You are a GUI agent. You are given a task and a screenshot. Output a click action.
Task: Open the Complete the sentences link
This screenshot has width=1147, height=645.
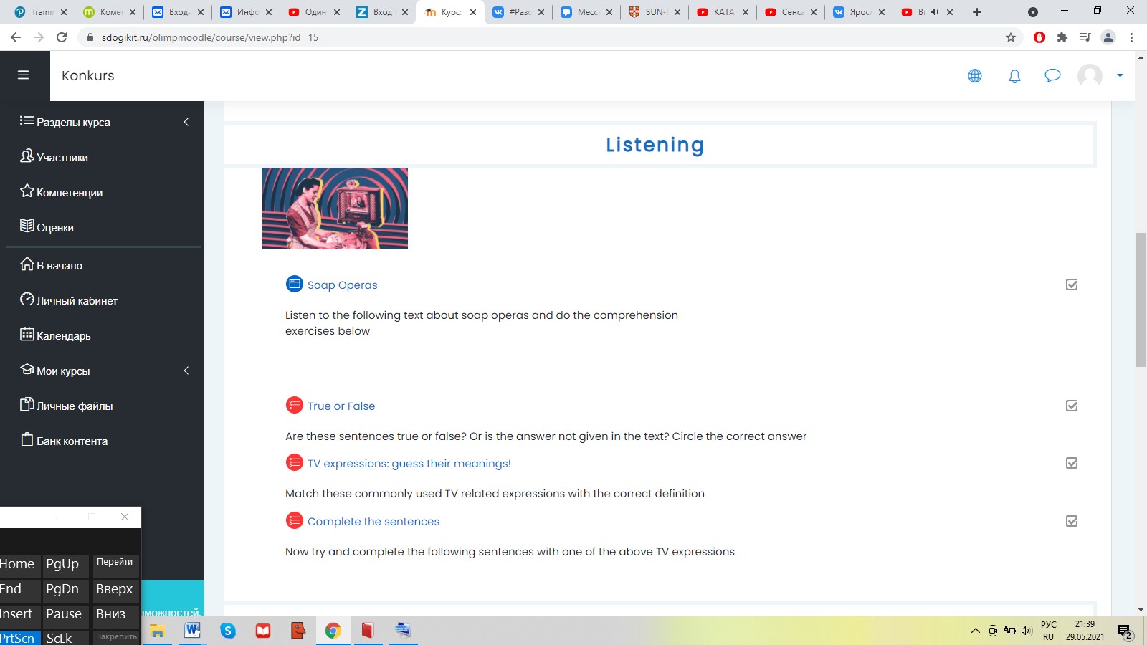[373, 521]
